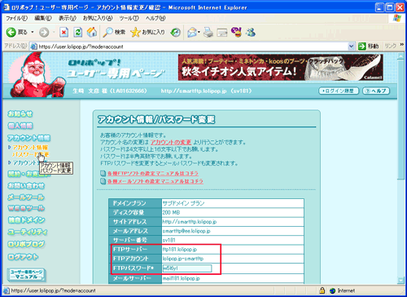Go to Home page icon
Viewport: 407px width, 297px height.
tap(92, 33)
